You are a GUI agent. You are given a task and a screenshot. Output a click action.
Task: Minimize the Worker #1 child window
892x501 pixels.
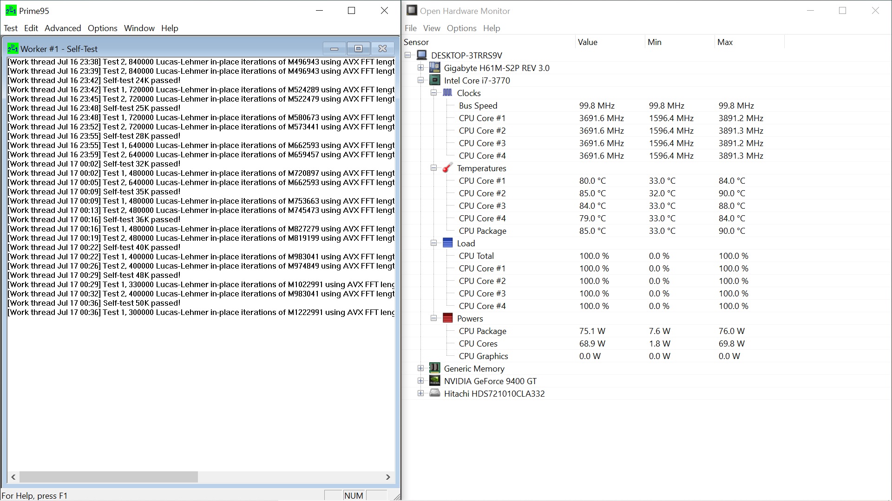pos(334,48)
